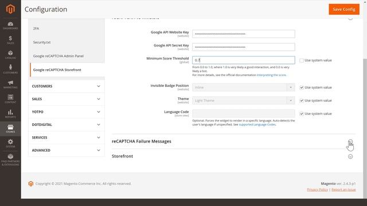Open the interpreting the score link
The width and height of the screenshot is (367, 206).
coord(271,75)
